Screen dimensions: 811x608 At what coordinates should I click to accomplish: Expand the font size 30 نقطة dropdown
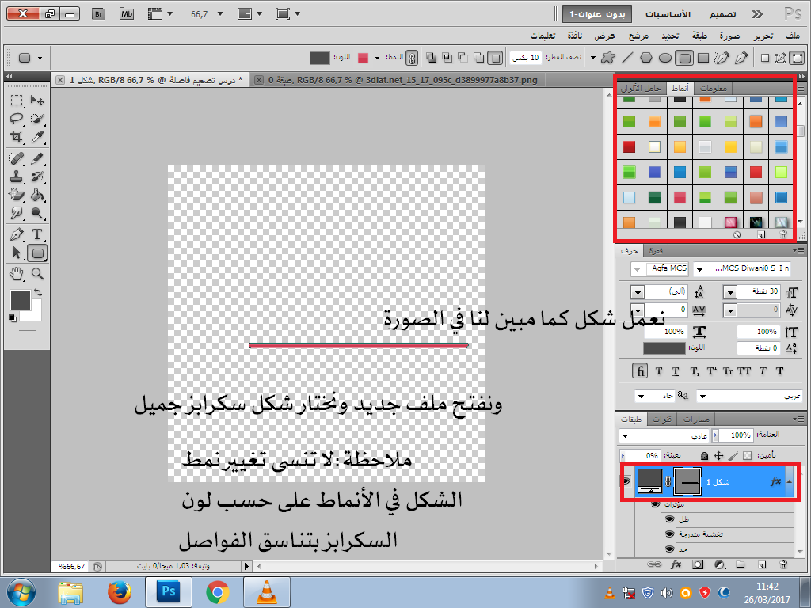(x=729, y=292)
